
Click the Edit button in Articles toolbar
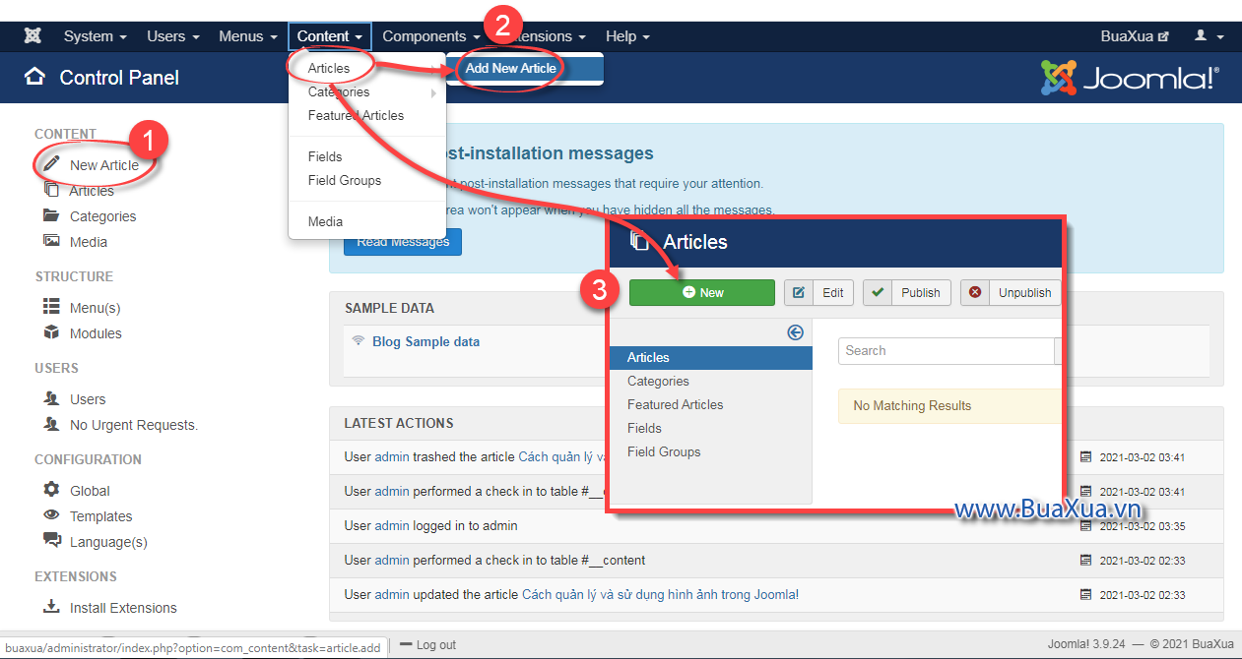[819, 292]
